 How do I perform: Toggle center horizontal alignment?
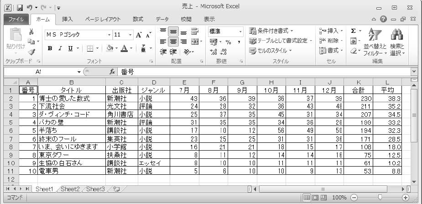pos(173,42)
